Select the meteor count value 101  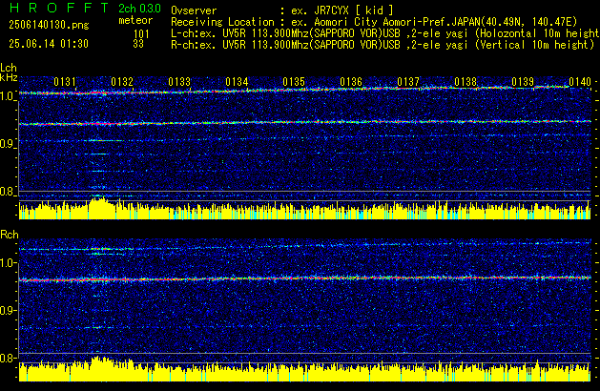point(141,34)
